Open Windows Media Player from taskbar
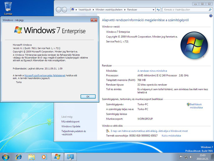The height and width of the screenshot is (161, 214). pos(44,157)
